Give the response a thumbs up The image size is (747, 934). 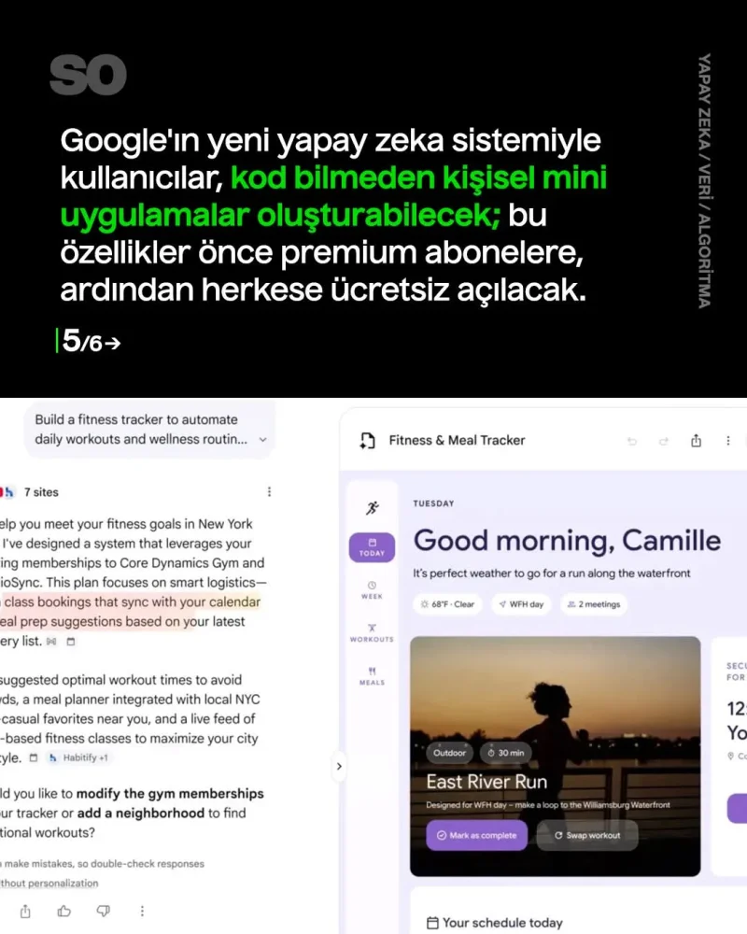tap(63, 911)
